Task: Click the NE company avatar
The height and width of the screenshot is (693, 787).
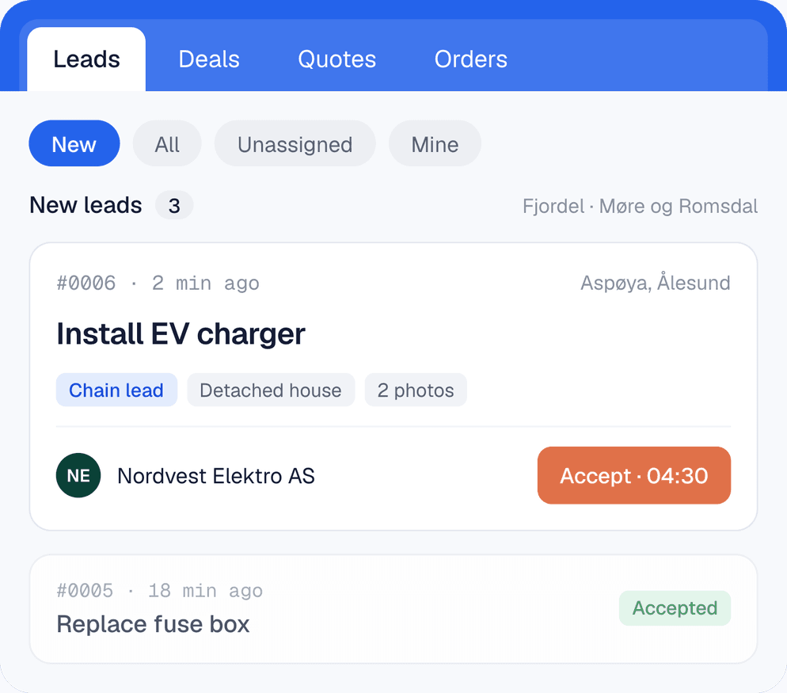Action: [78, 475]
